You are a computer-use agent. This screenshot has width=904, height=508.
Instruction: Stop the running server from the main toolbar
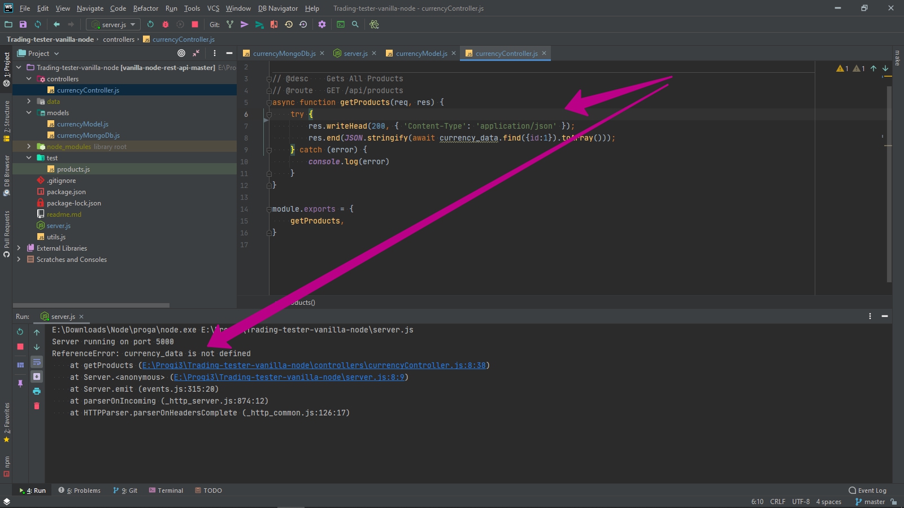pos(195,24)
